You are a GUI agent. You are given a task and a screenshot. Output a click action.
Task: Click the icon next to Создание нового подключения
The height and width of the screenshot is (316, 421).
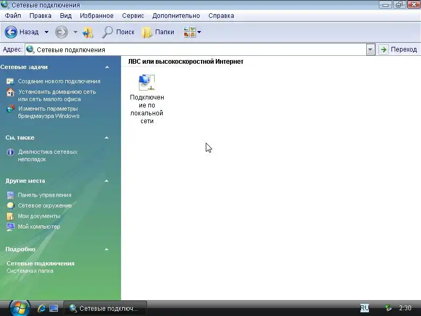[10, 81]
